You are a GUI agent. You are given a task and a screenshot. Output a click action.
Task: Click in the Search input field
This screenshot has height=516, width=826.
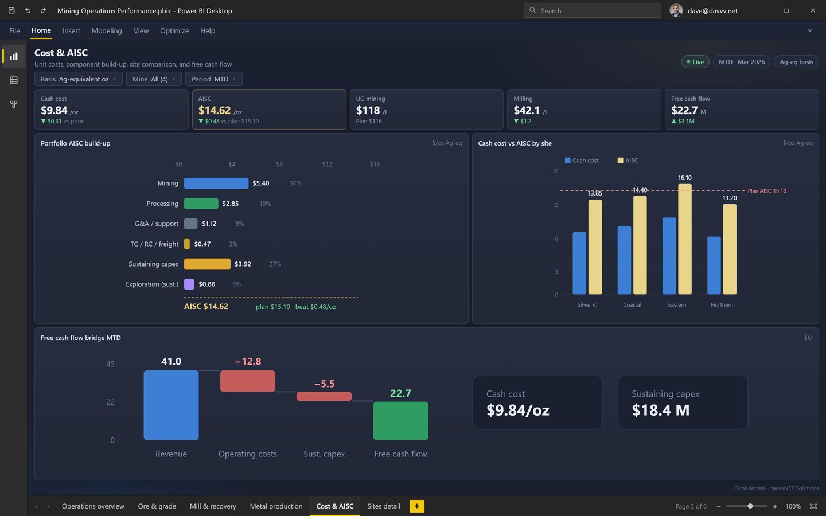[x=593, y=10]
